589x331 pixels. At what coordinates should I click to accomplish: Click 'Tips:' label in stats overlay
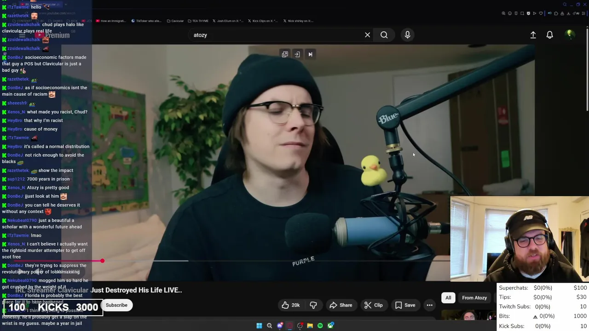coord(505,297)
